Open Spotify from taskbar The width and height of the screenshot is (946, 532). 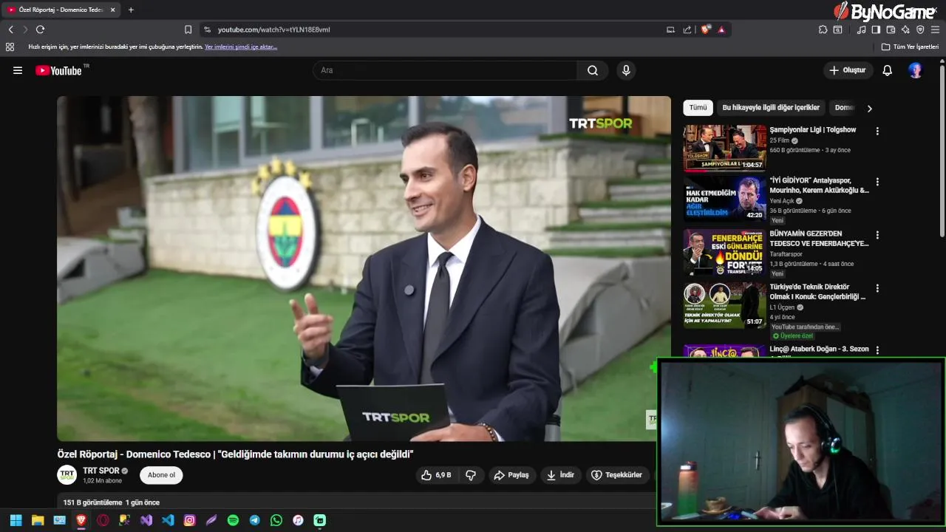click(x=233, y=520)
